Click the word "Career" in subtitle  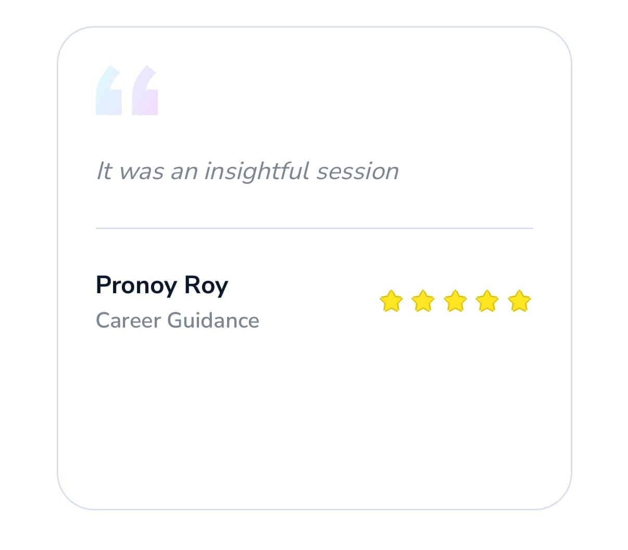(129, 320)
